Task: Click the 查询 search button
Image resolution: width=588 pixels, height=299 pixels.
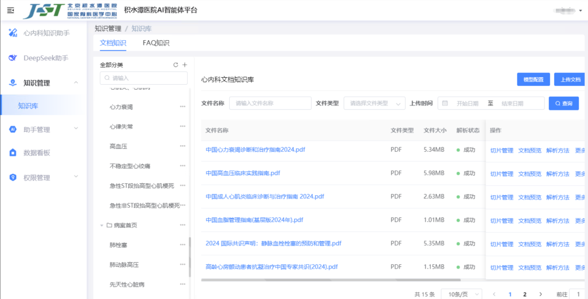Action: click(563, 103)
